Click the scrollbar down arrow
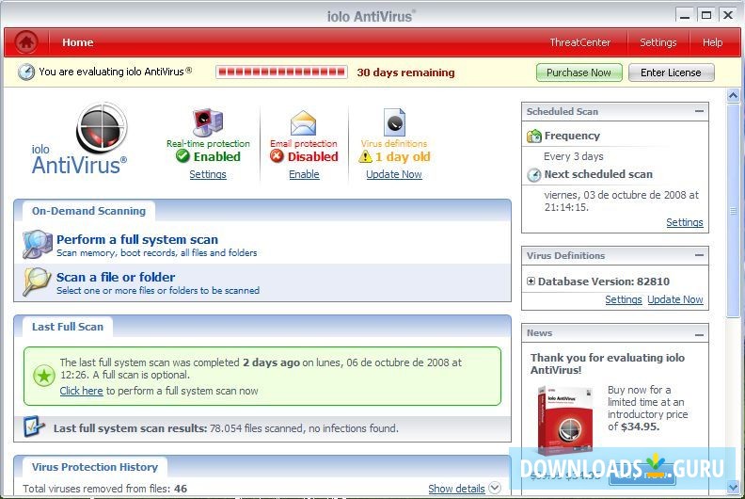Image resolution: width=745 pixels, height=499 pixels. point(733,487)
